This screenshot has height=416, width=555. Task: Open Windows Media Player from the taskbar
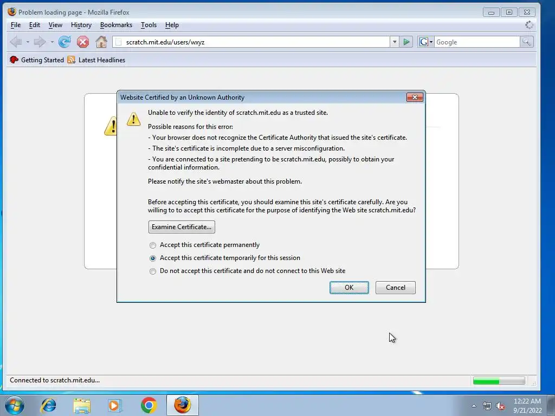tap(115, 405)
